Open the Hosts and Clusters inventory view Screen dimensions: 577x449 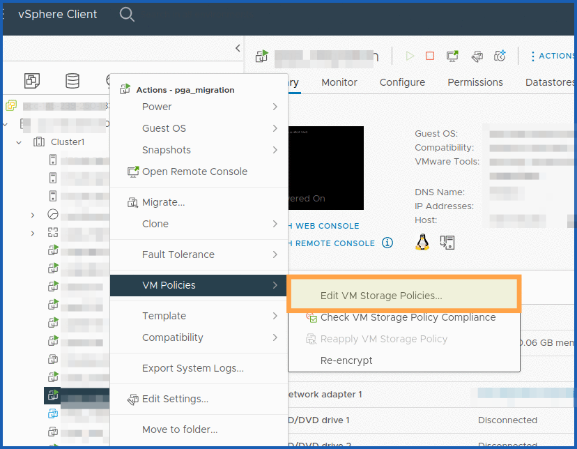31,80
